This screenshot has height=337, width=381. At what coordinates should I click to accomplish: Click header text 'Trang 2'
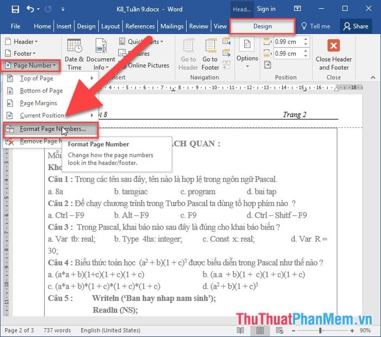point(294,115)
